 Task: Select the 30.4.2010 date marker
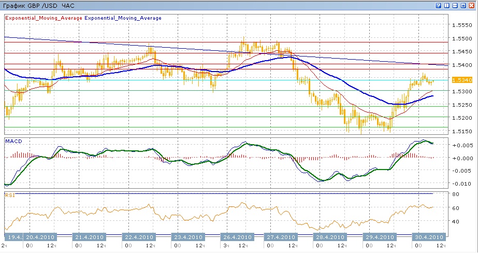428,237
